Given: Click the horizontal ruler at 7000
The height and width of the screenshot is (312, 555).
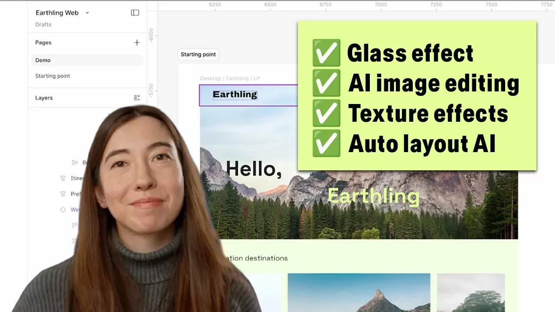Looking at the screenshot, I should point(381,5).
